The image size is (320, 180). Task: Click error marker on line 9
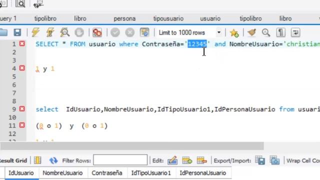pyautogui.click(x=22, y=109)
